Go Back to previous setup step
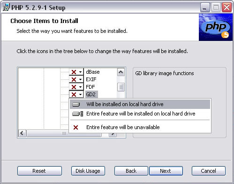 131,171
